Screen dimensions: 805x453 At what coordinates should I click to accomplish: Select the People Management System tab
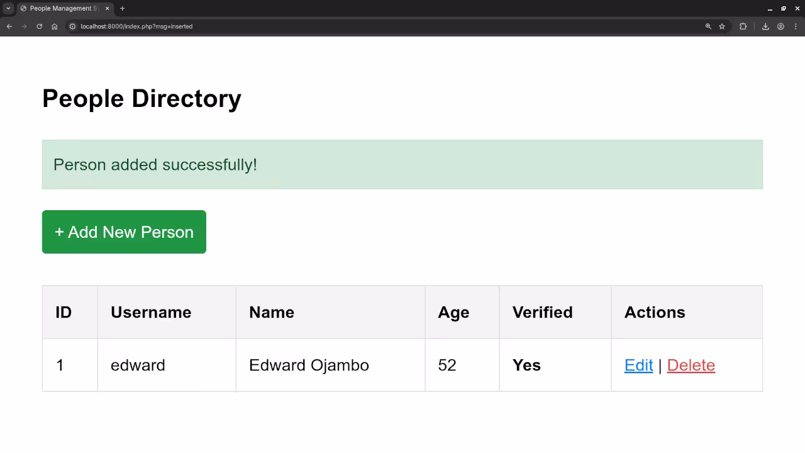[x=60, y=8]
